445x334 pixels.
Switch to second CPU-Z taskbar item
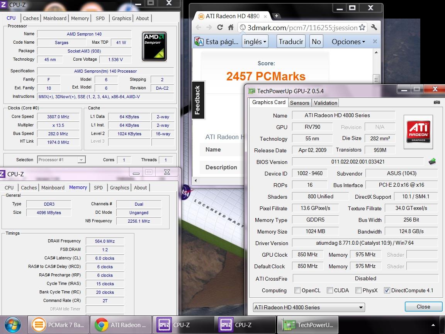click(x=246, y=325)
